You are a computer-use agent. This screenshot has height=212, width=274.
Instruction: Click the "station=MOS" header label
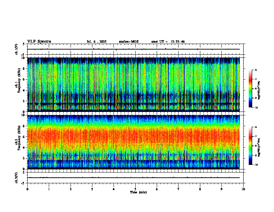129,42
